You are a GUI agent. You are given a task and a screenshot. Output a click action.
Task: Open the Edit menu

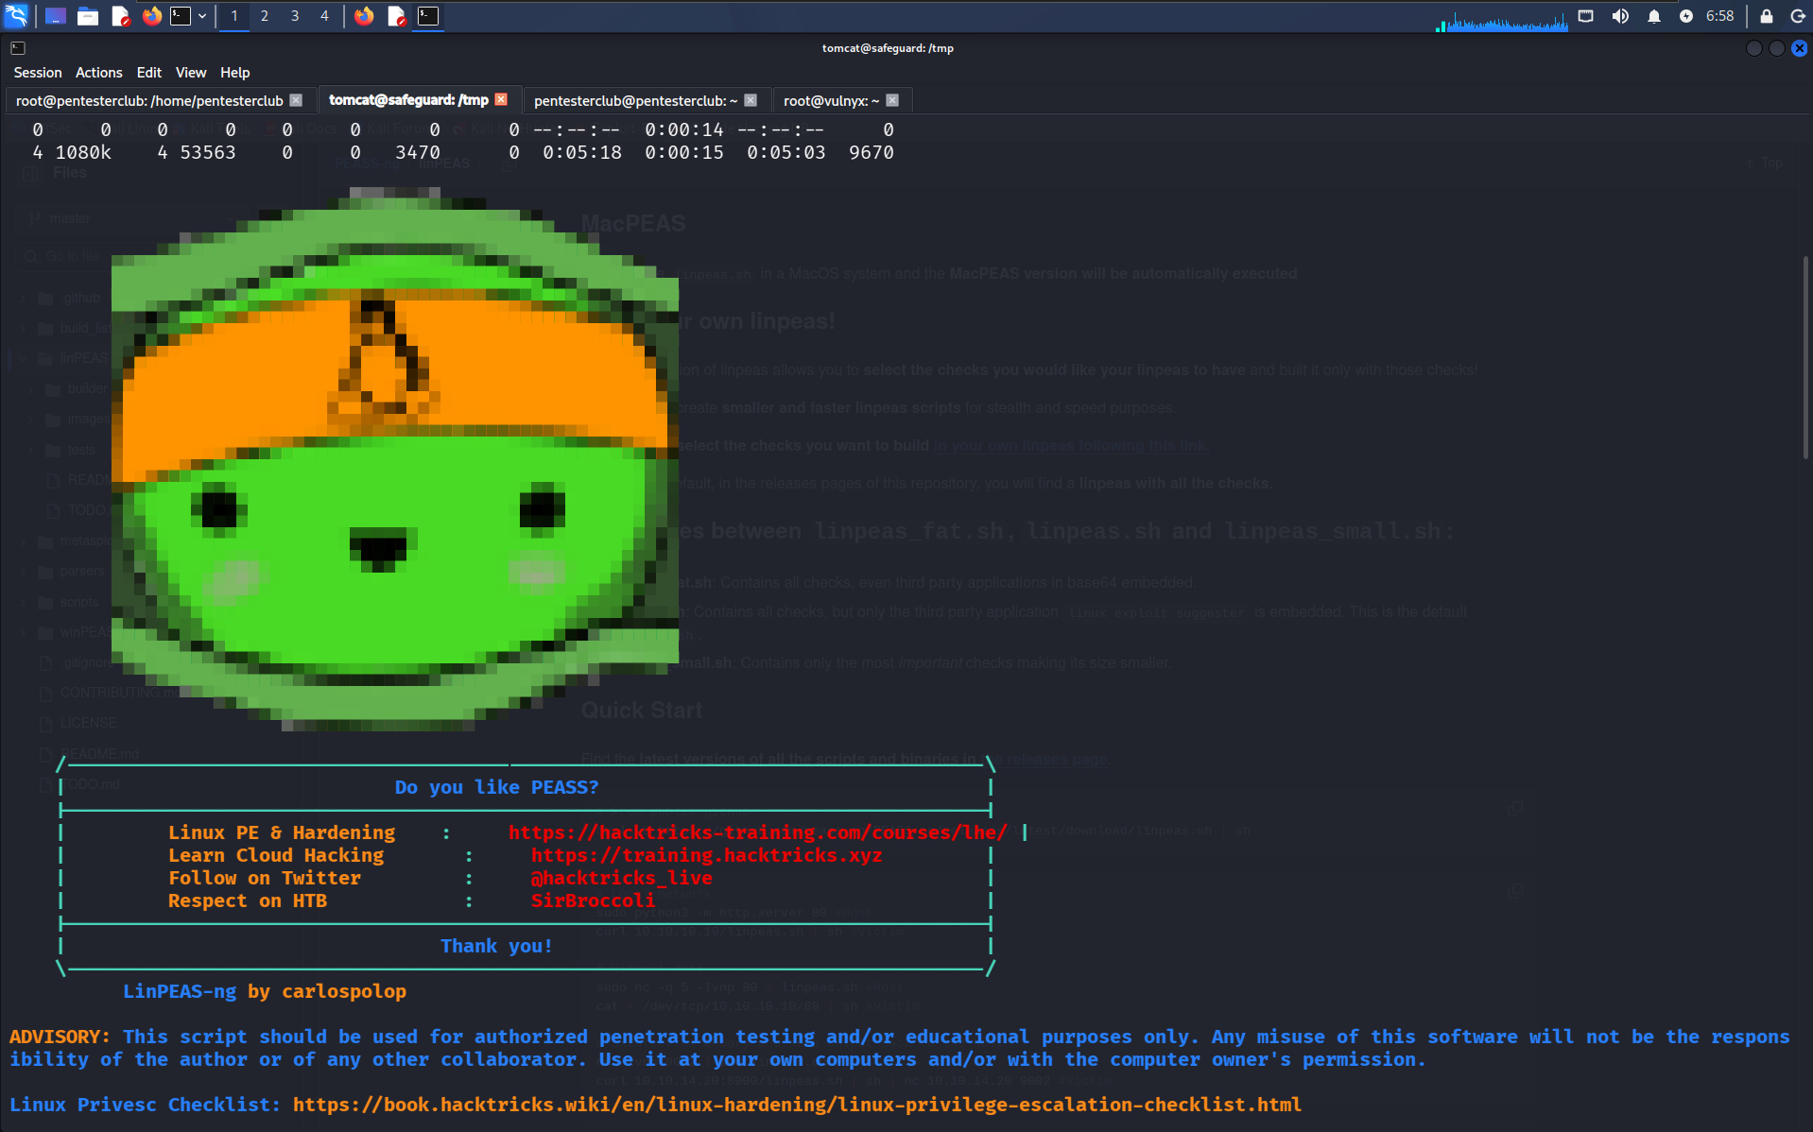coord(149,73)
